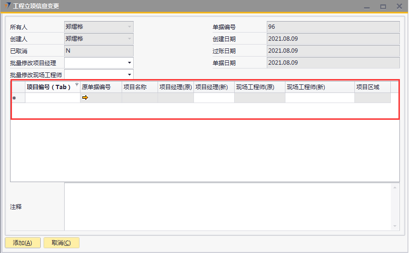Click the 项目经理(新) column header

(214, 87)
